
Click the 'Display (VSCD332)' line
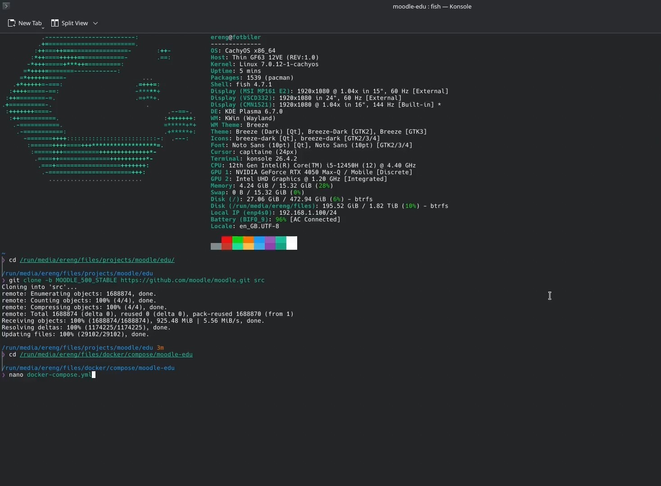(x=306, y=98)
